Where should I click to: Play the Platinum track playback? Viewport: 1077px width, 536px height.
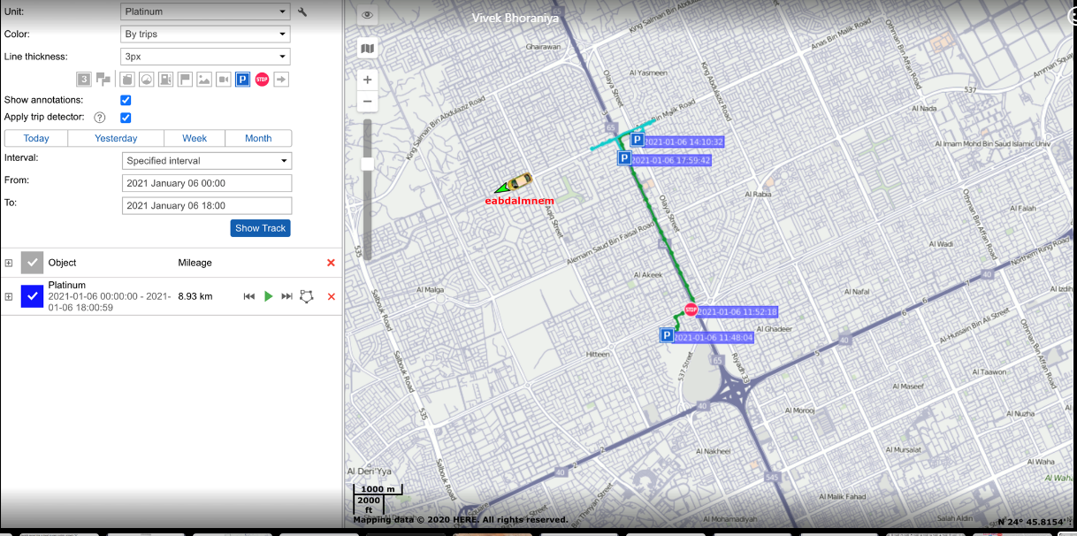pyautogui.click(x=269, y=296)
